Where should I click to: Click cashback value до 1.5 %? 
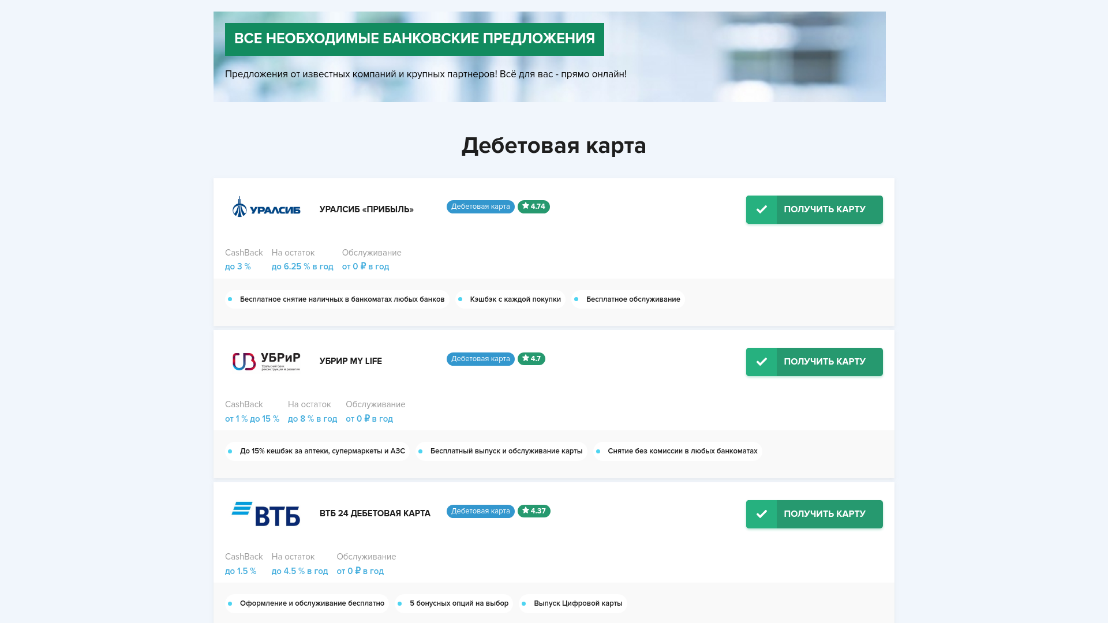click(241, 571)
